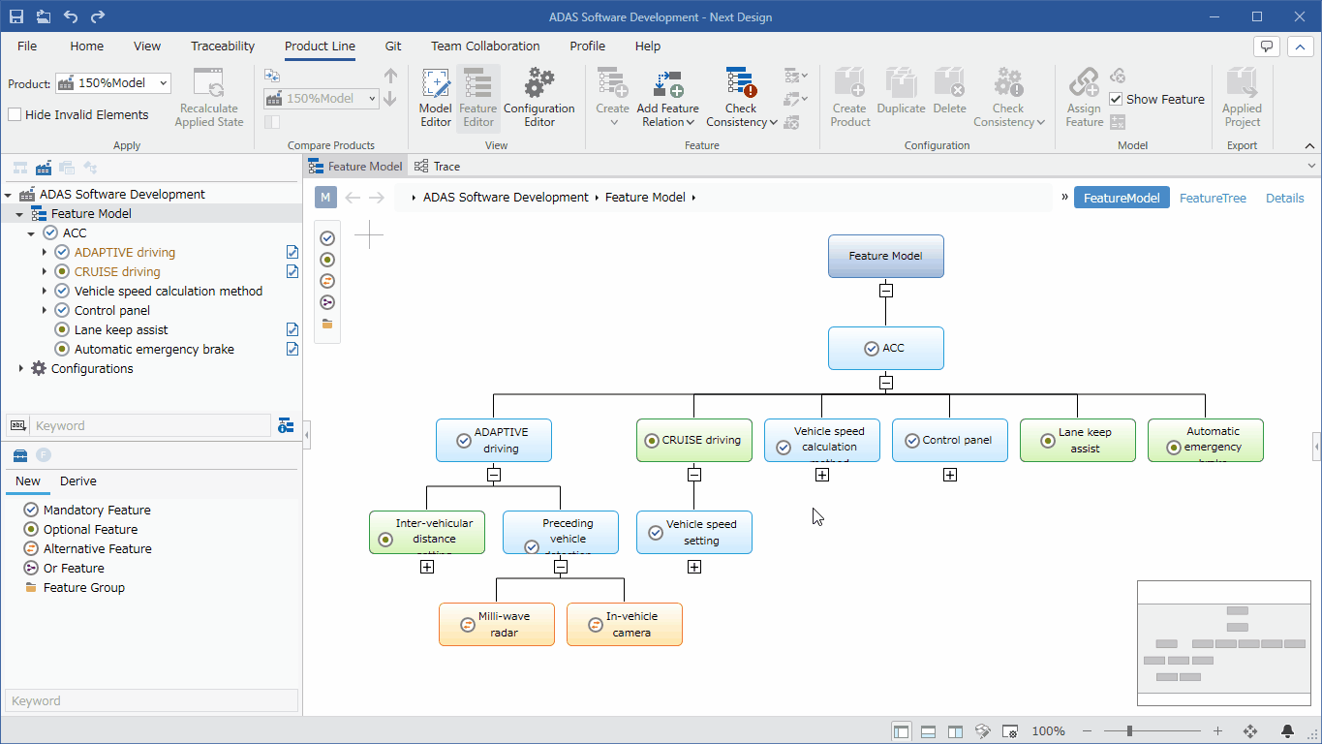The width and height of the screenshot is (1322, 744).
Task: Switch to horizontal split layout in status bar
Action: click(928, 731)
